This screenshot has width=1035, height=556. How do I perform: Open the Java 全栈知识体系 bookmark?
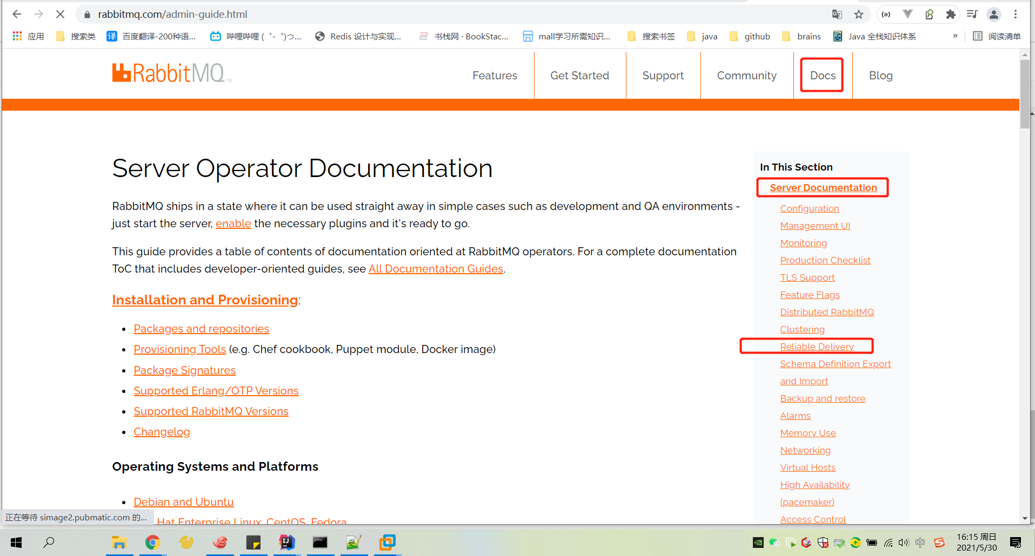[x=874, y=36]
